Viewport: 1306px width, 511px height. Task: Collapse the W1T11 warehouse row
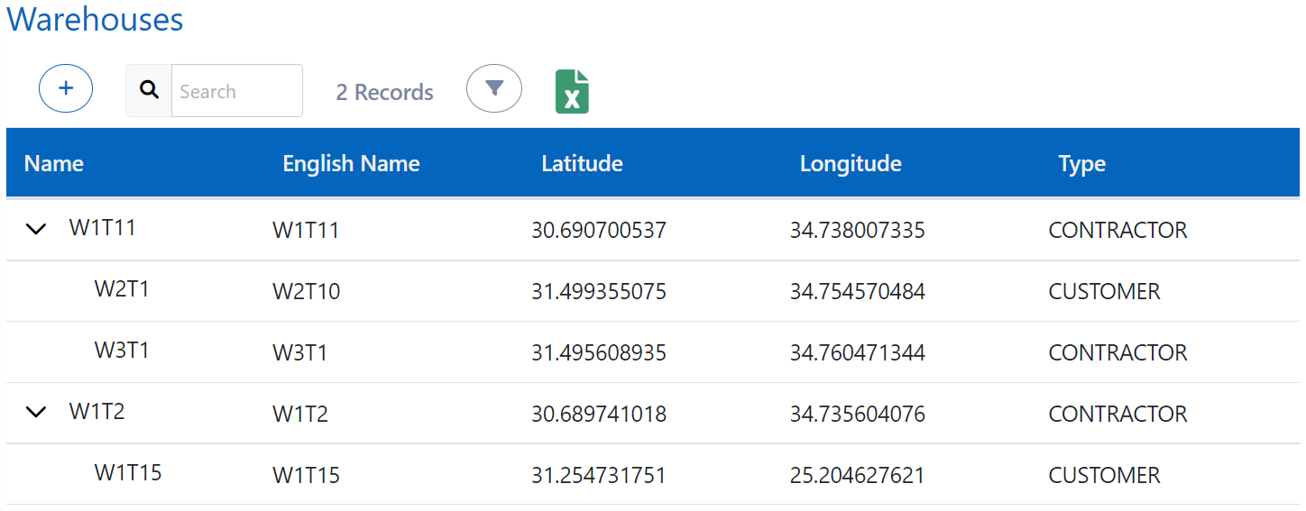(36, 229)
